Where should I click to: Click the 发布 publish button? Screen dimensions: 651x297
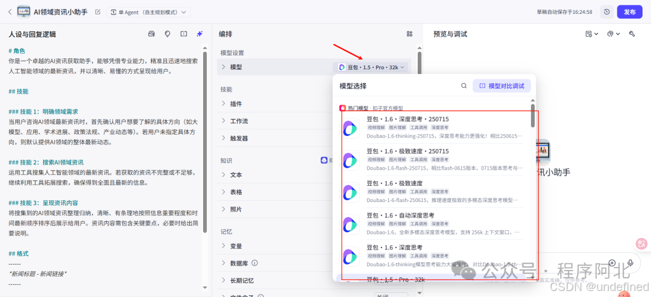tap(629, 12)
